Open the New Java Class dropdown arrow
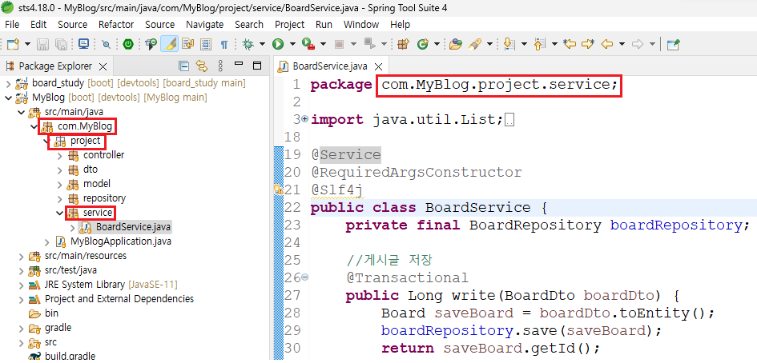This screenshot has width=757, height=363. 437,44
